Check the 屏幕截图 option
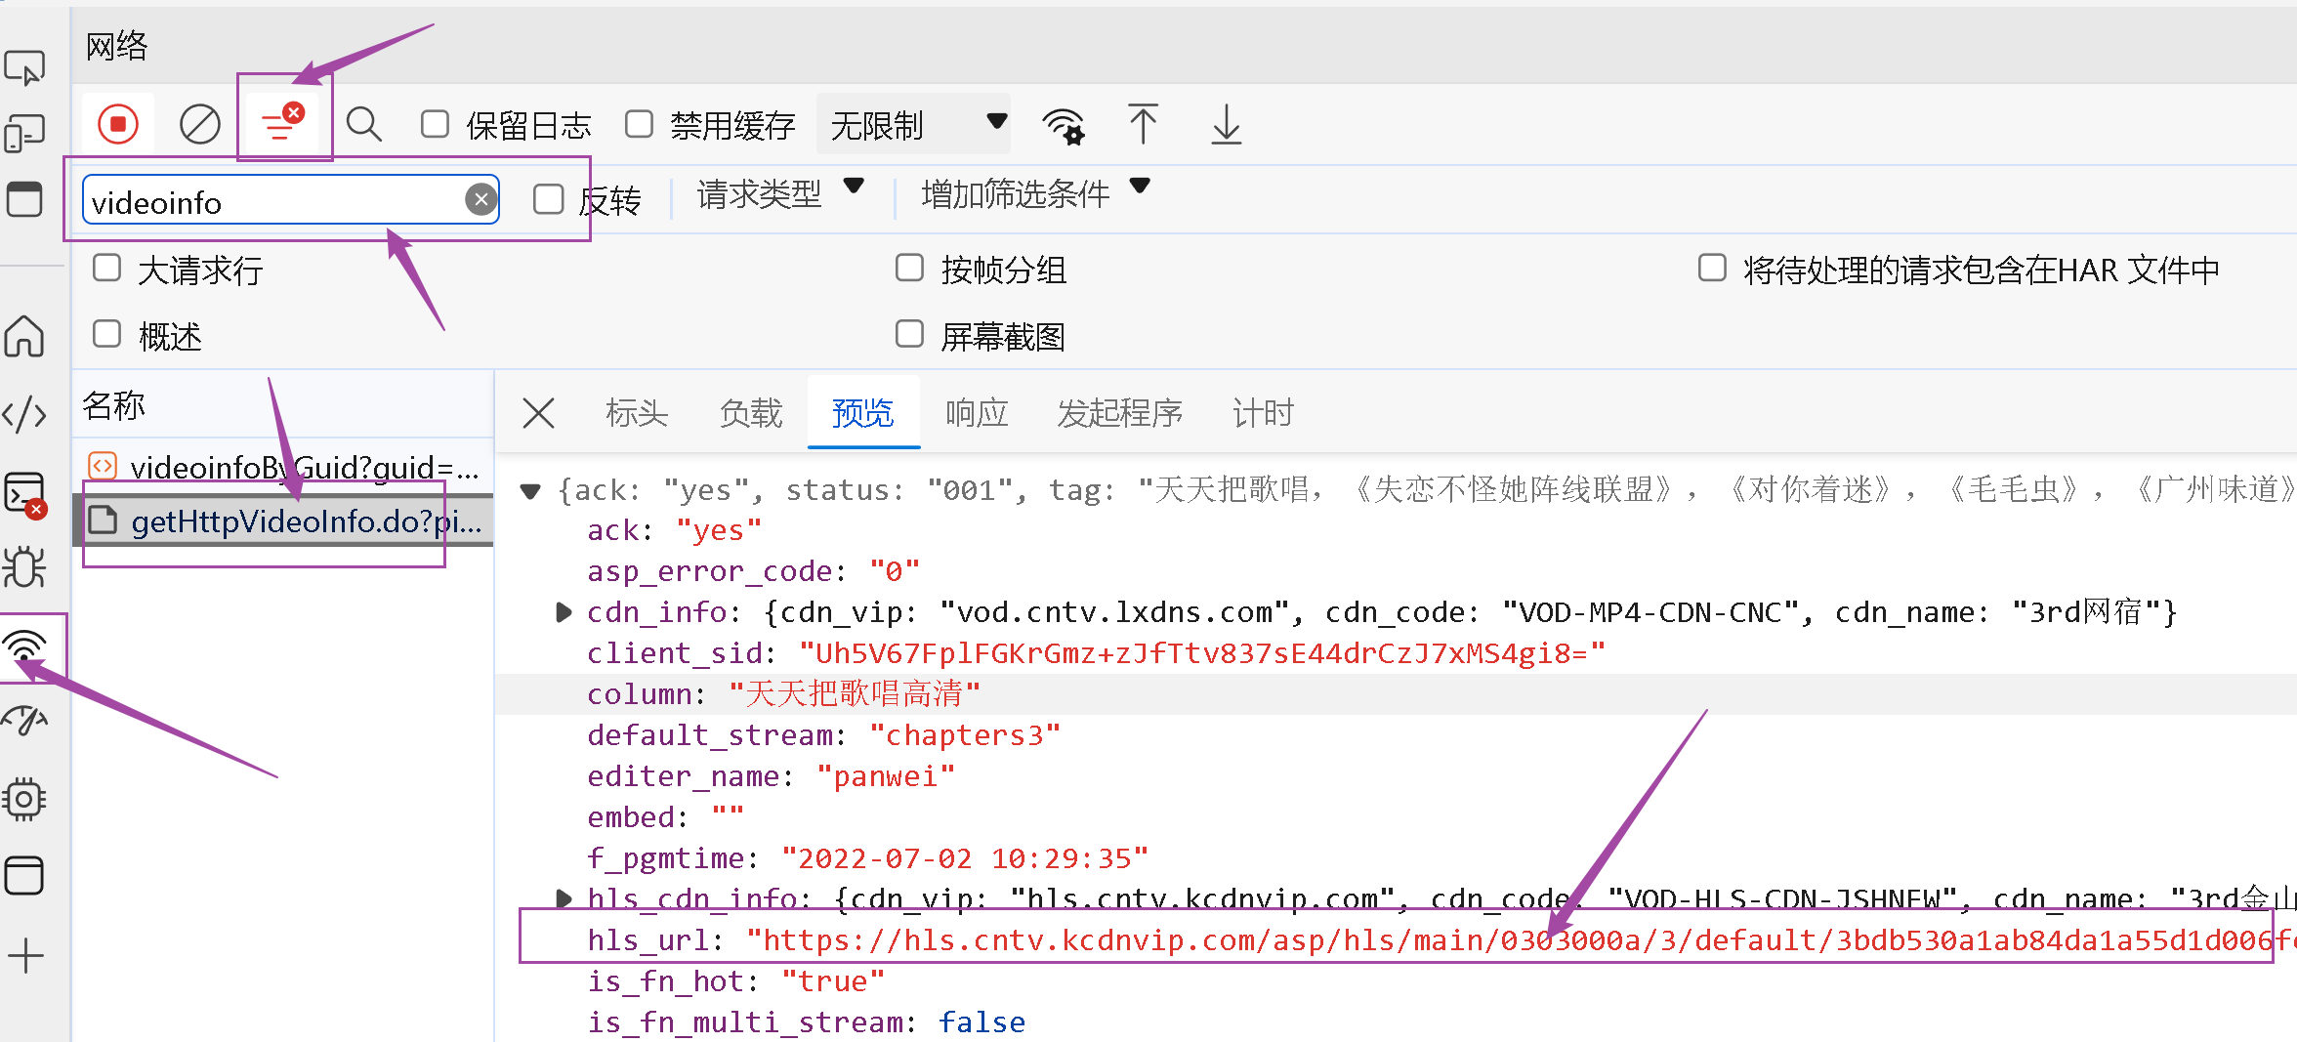 tap(909, 334)
